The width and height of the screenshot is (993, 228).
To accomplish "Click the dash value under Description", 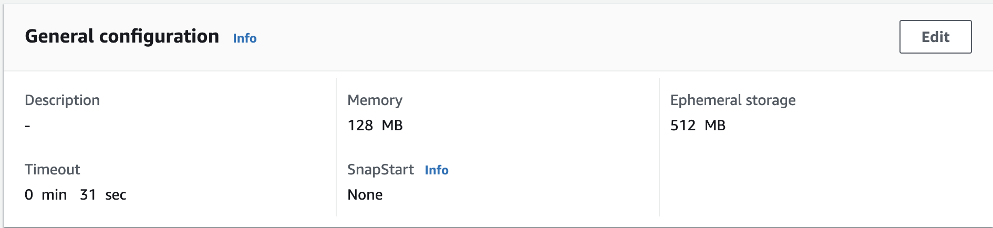I will pos(27,126).
